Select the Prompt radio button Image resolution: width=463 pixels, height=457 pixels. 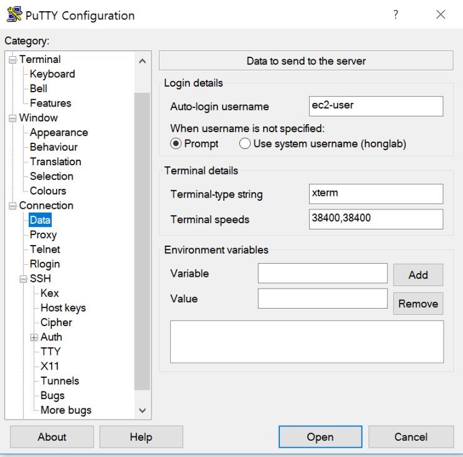[x=176, y=144]
